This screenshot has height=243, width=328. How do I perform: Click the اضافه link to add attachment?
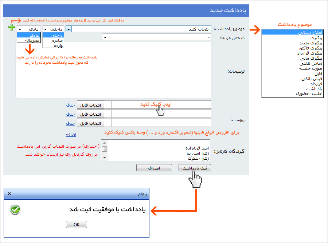[x=71, y=135]
